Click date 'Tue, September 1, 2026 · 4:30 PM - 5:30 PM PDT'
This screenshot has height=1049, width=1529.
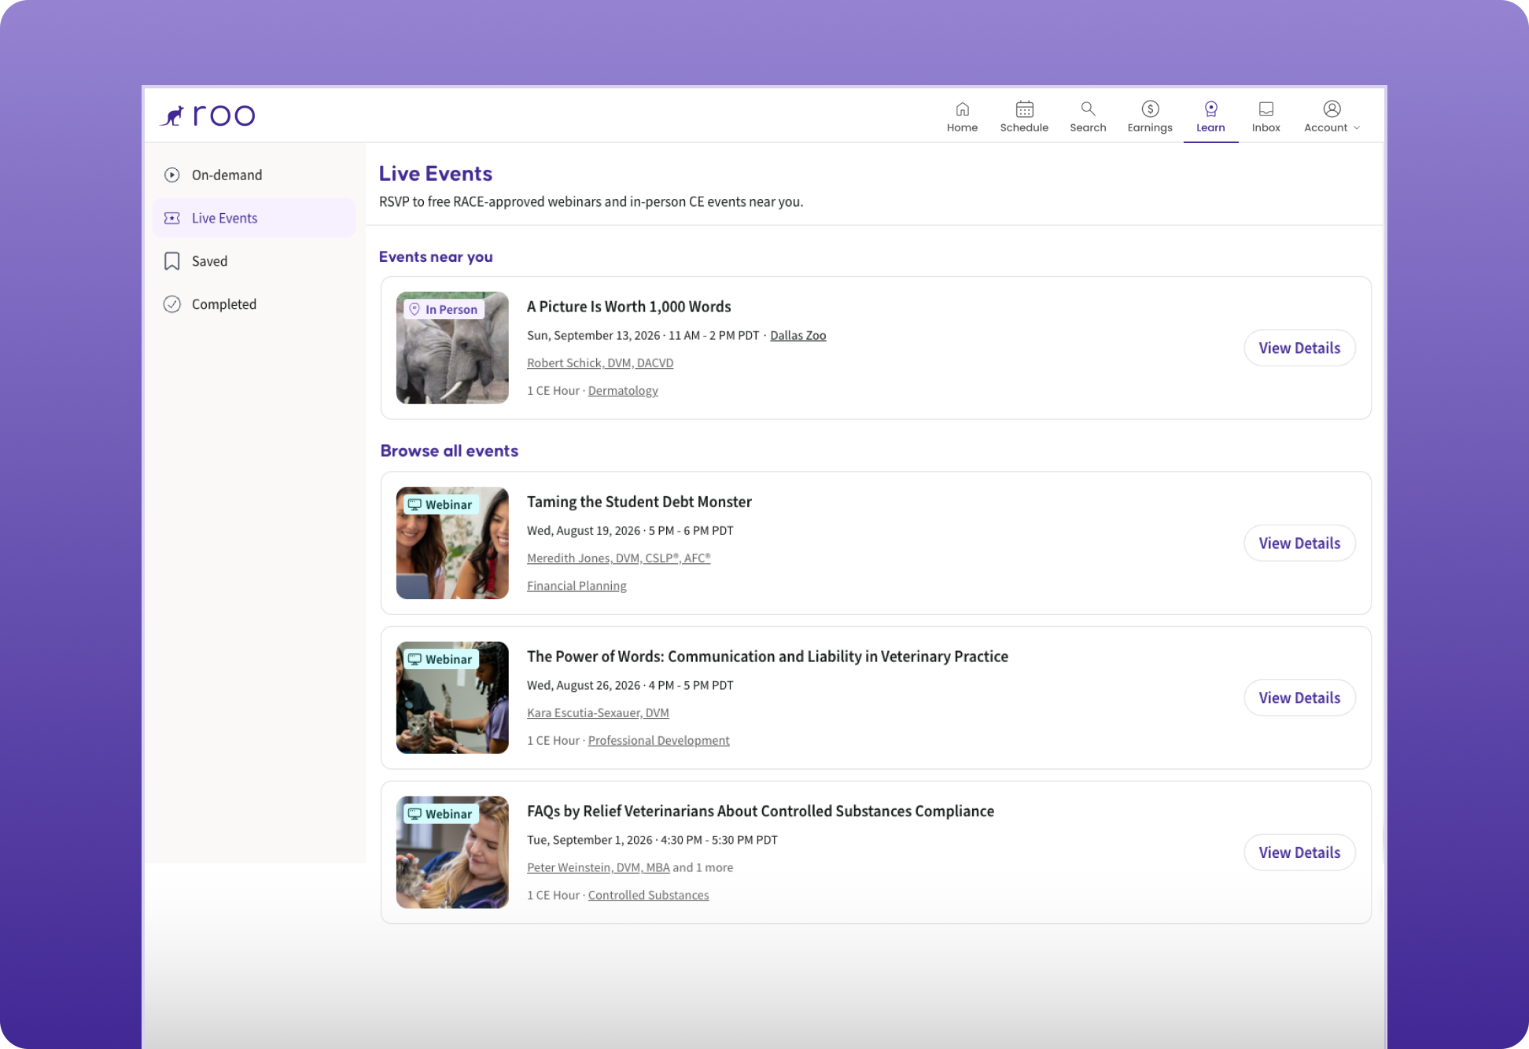tap(652, 840)
